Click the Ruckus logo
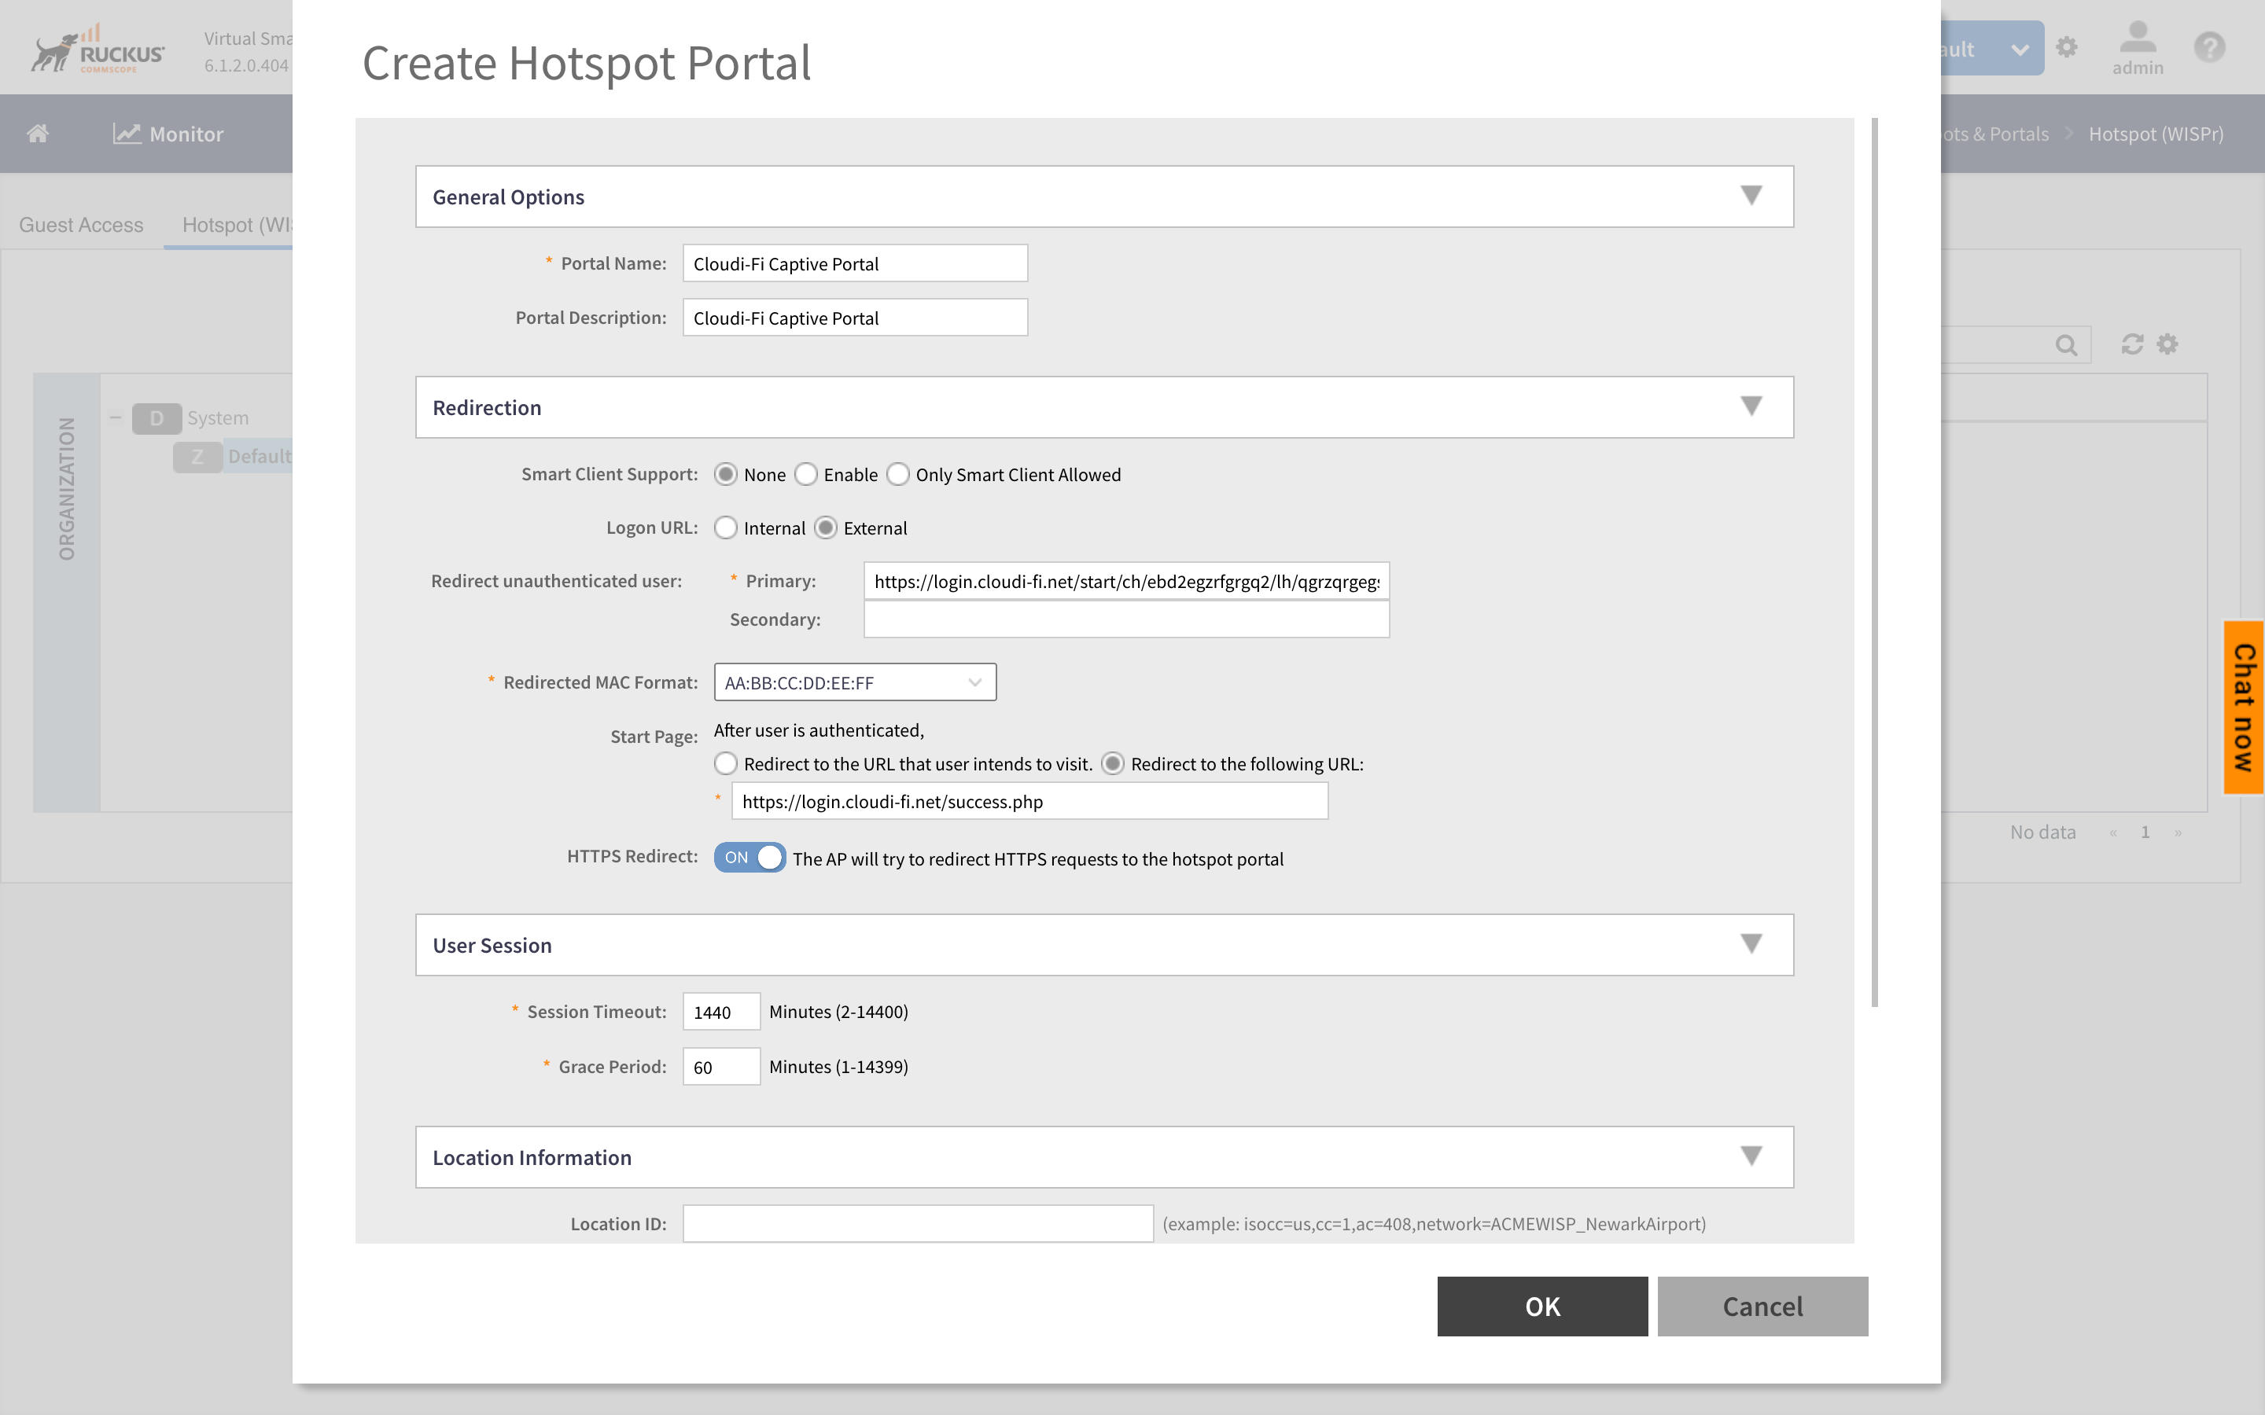 [98, 50]
